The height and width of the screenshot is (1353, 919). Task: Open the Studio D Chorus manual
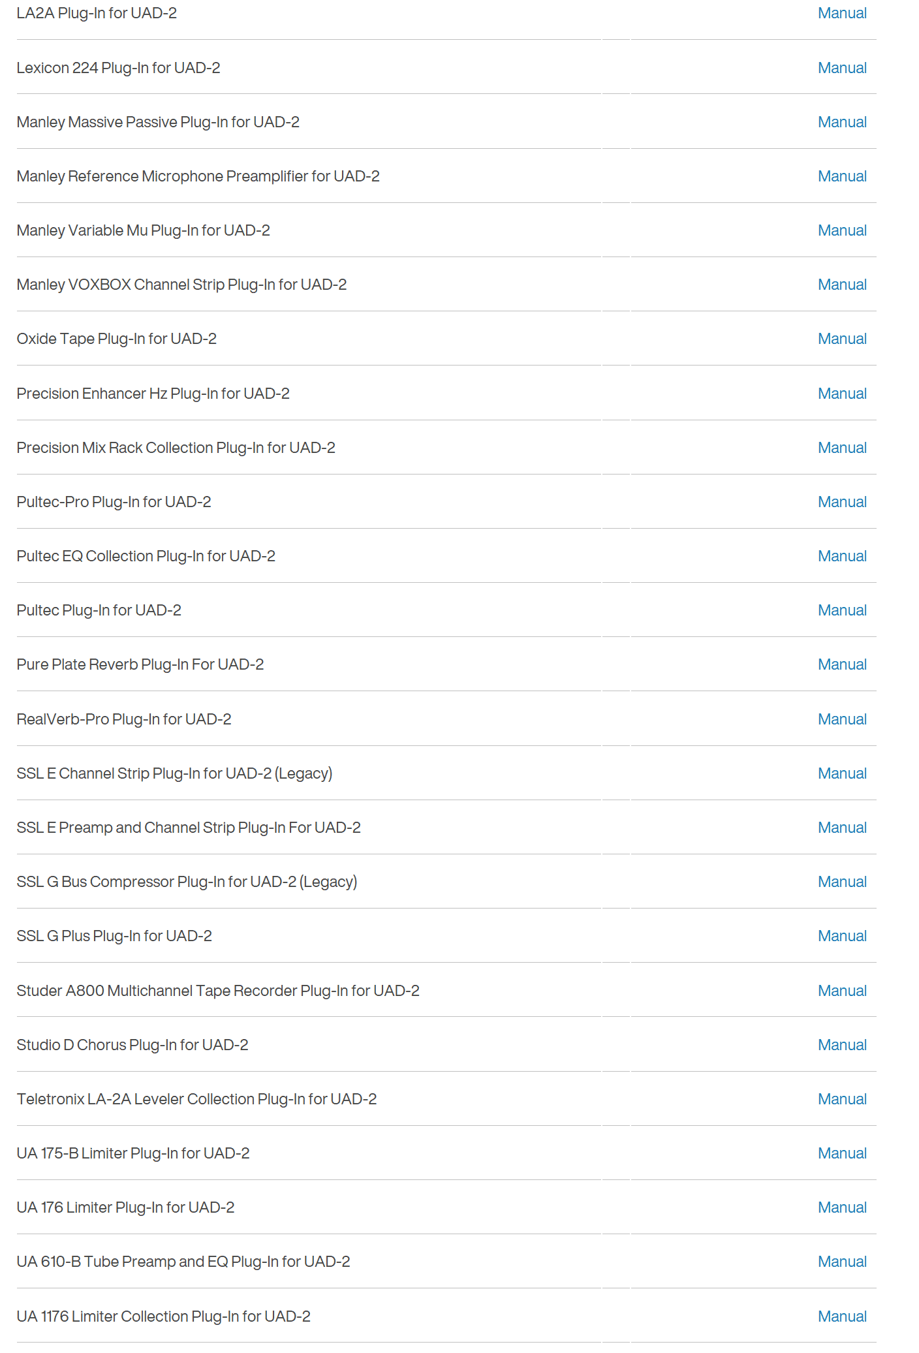[x=842, y=1045]
